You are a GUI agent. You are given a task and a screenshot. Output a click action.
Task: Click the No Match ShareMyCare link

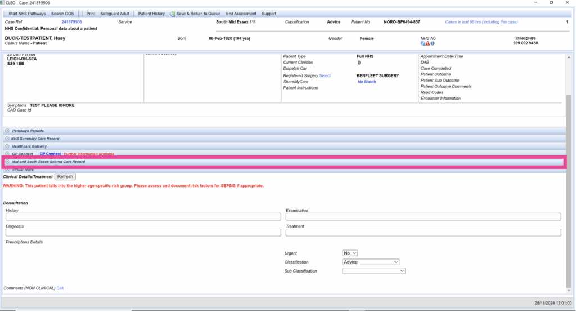point(367,82)
